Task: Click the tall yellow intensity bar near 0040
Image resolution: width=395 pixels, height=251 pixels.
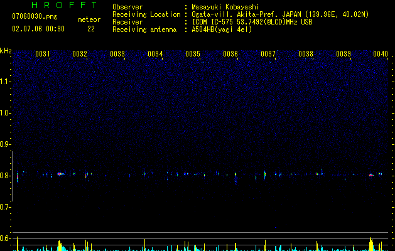Action: coord(371,244)
